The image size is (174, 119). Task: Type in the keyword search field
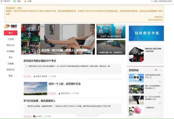pos(163,1)
